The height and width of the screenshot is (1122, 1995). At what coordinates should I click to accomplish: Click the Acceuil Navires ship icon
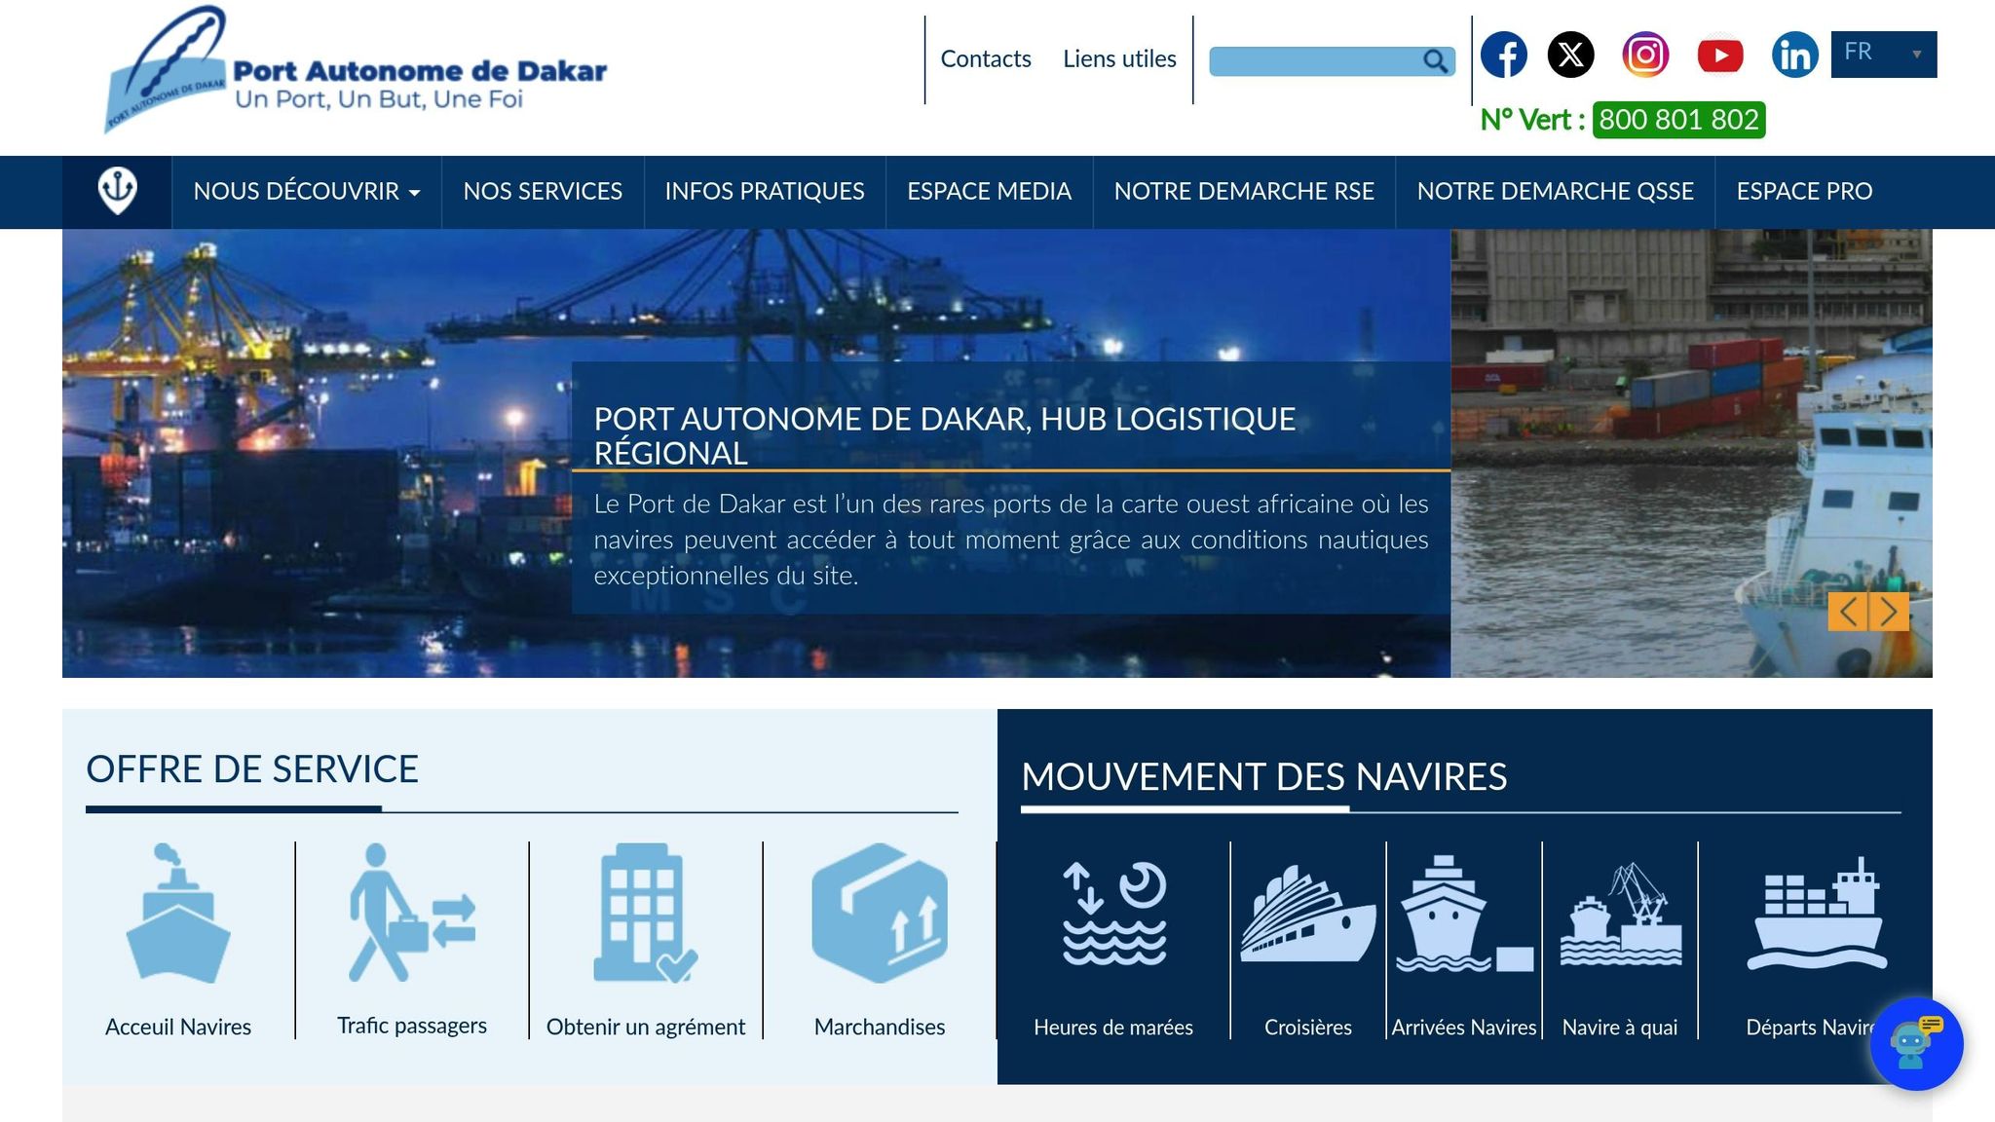pyautogui.click(x=178, y=913)
